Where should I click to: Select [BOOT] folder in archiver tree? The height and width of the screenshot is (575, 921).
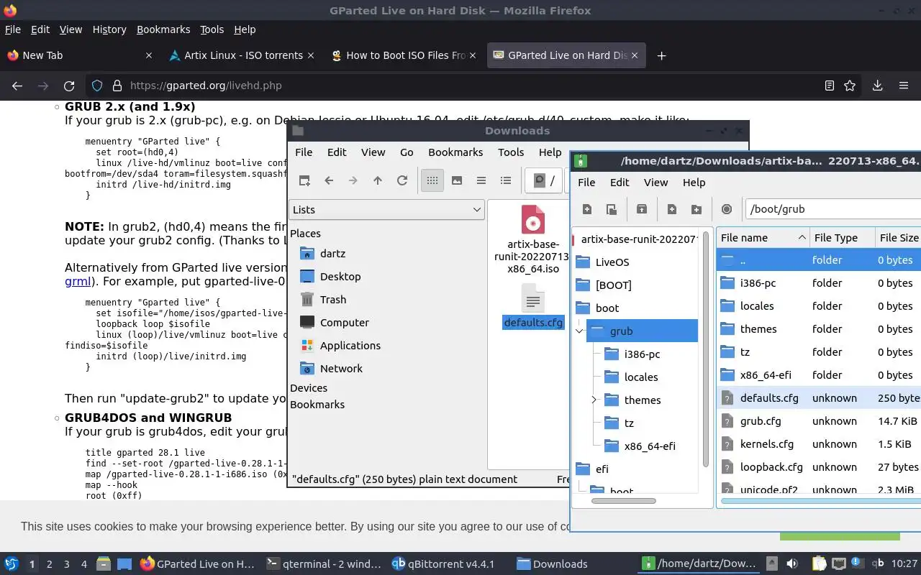click(613, 285)
